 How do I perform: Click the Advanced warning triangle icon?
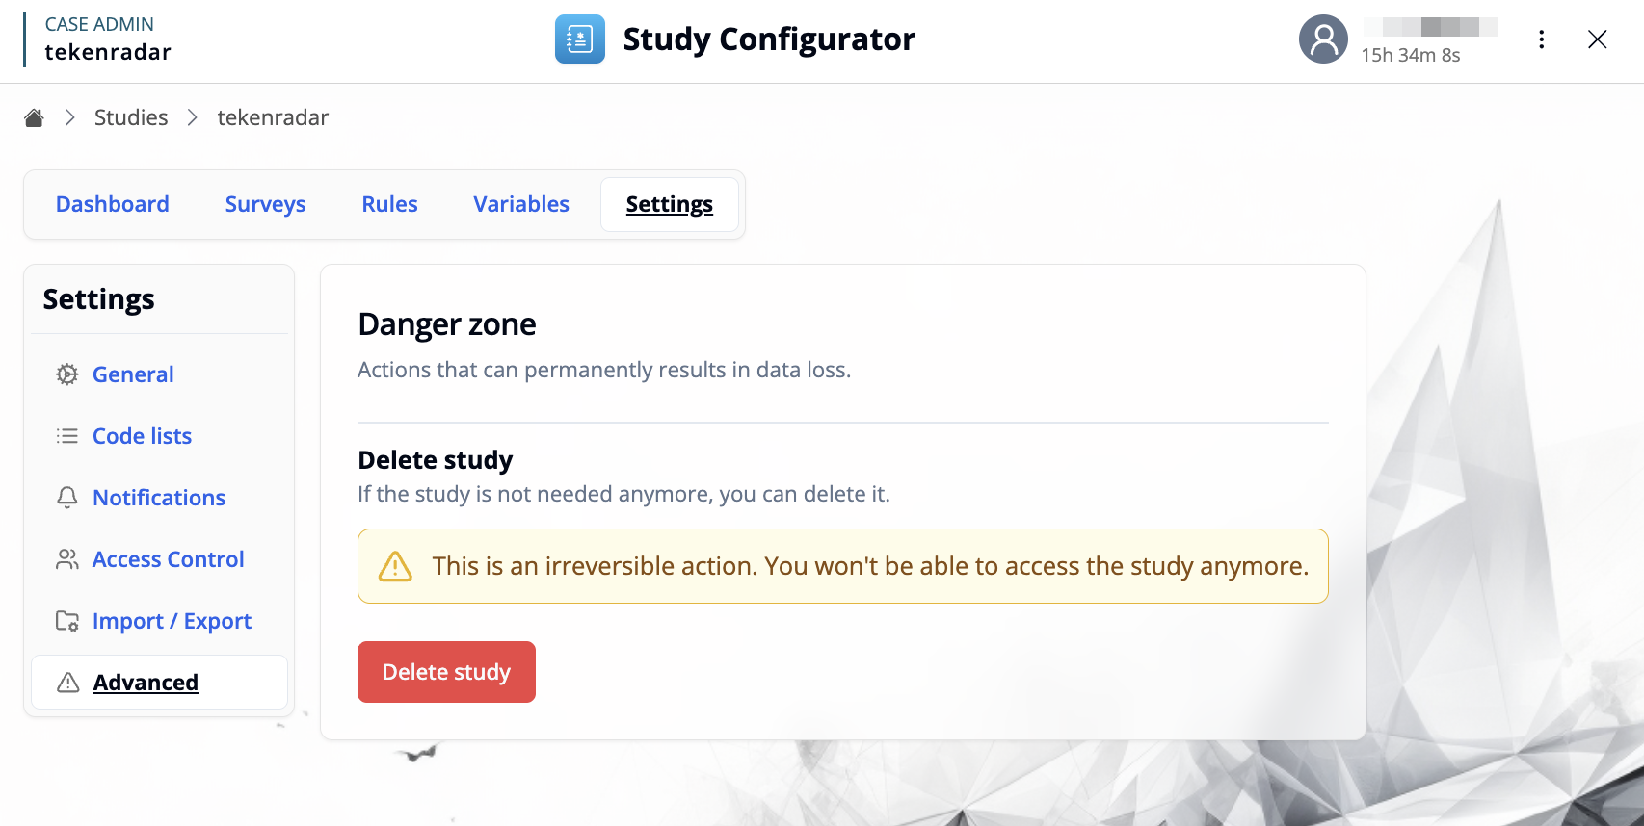(67, 683)
